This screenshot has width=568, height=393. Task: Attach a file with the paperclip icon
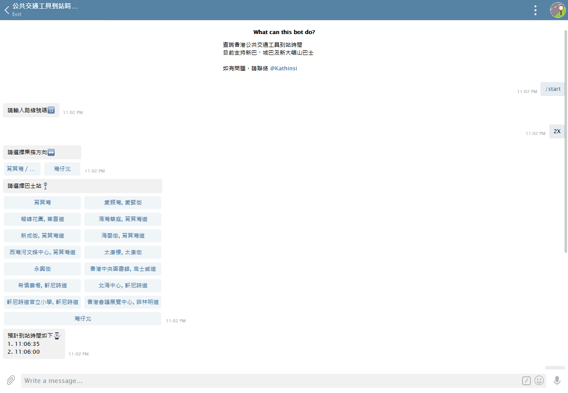coord(10,380)
